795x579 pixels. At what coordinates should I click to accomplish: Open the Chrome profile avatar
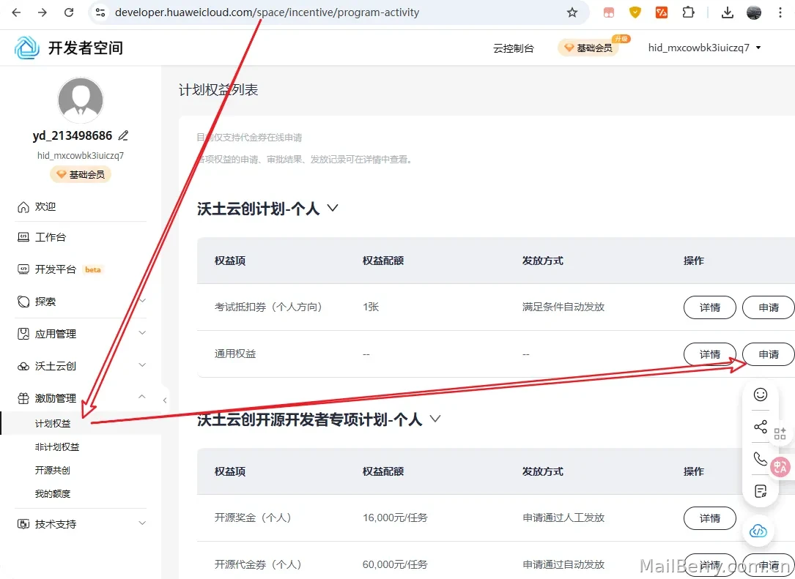[x=754, y=12]
